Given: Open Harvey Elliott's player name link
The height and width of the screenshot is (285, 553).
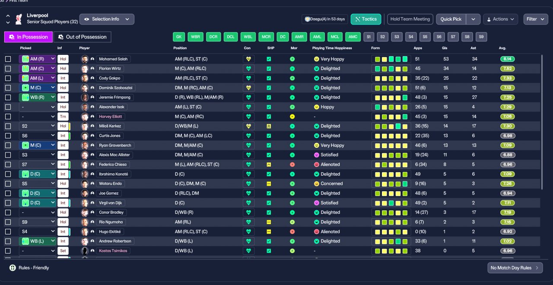Looking at the screenshot, I should [x=111, y=117].
